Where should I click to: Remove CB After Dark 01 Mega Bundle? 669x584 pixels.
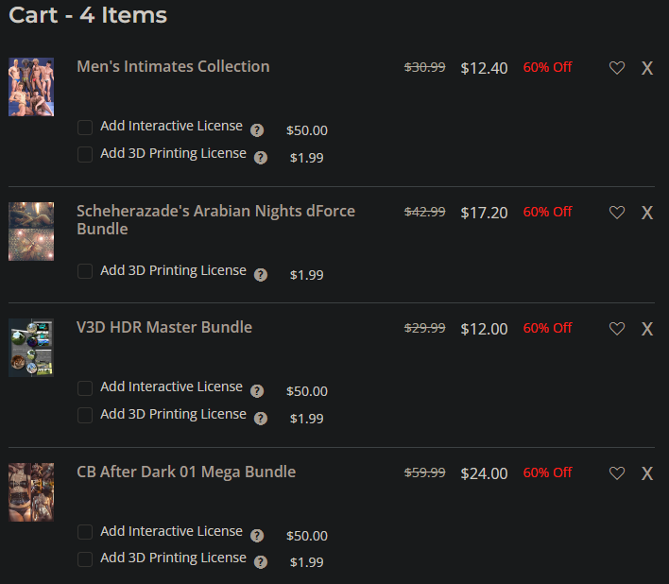point(647,473)
